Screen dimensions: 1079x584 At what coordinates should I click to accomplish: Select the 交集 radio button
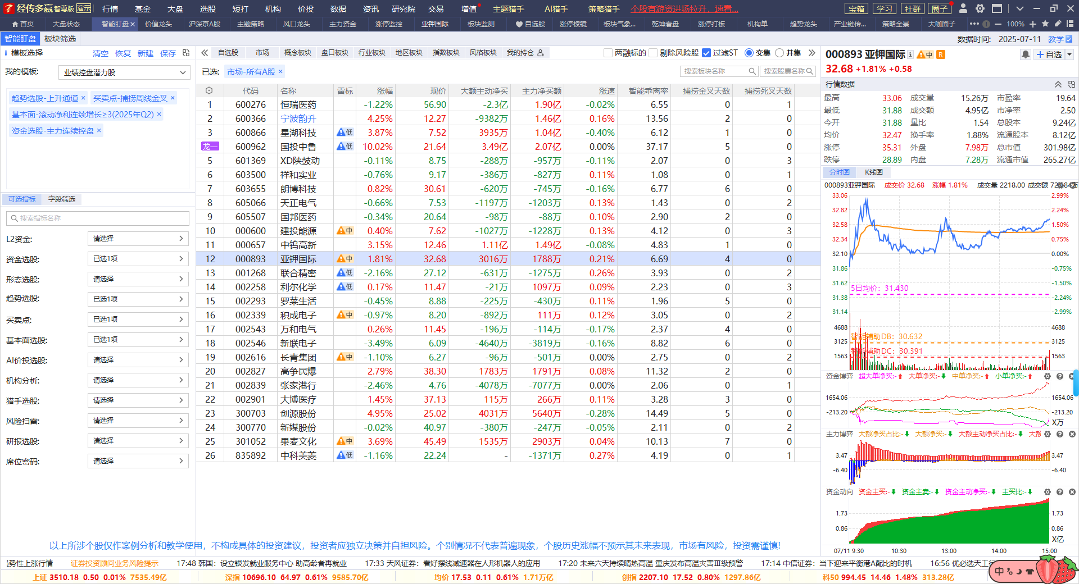(749, 53)
